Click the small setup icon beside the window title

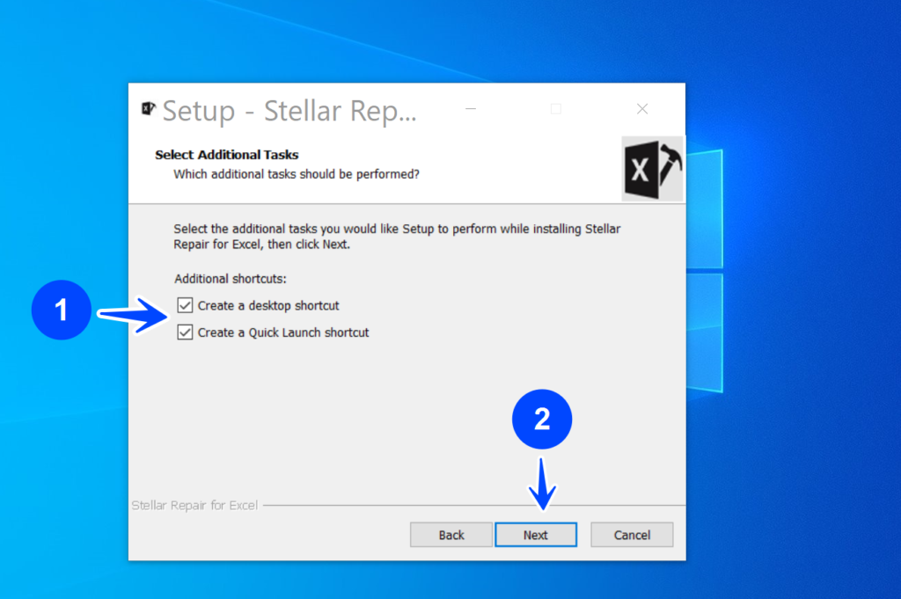coord(149,109)
